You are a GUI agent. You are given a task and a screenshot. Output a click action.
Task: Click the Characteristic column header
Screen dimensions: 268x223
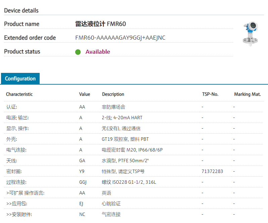19,94
